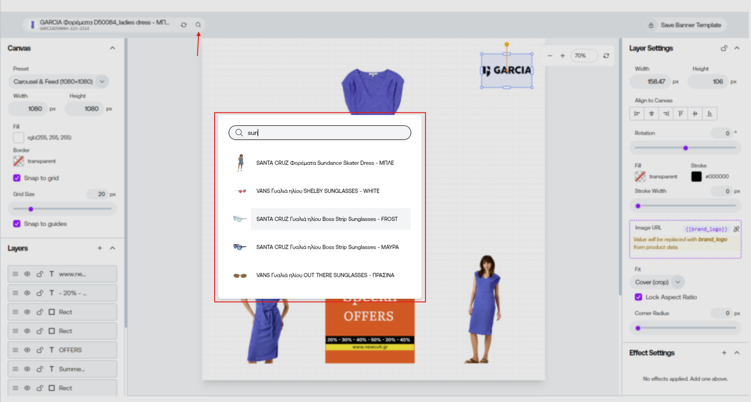Select SANTA CRUZ Boss Strip Sunglasses - ΜΑΥΡΑ
The height and width of the screenshot is (402, 751).
[320, 247]
